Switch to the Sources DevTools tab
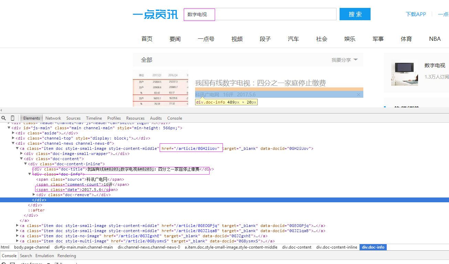The height and width of the screenshot is (264, 449). click(x=74, y=118)
